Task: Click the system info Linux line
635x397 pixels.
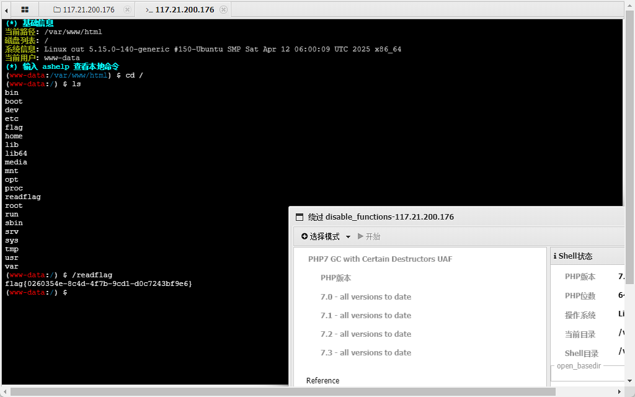Action: tap(203, 49)
